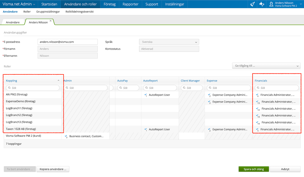The image size is (304, 177).
Task: Toggle AutoReport User check for AN PM2
Action: click(x=145, y=95)
